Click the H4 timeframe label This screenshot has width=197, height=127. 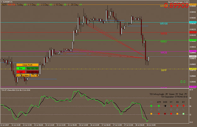tap(177, 102)
